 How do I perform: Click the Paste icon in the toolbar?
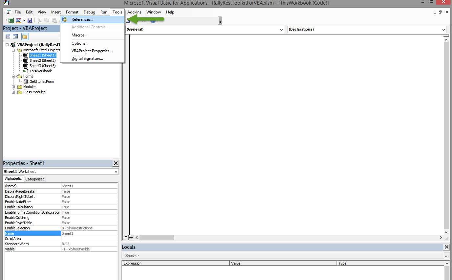click(54, 20)
